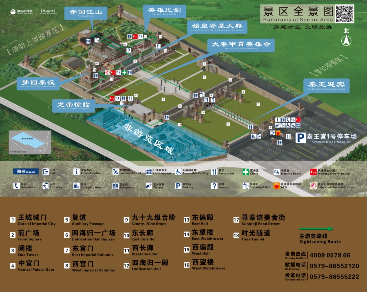Click the Heroes' Swordfight callout label
The image size is (367, 292).
164,11
